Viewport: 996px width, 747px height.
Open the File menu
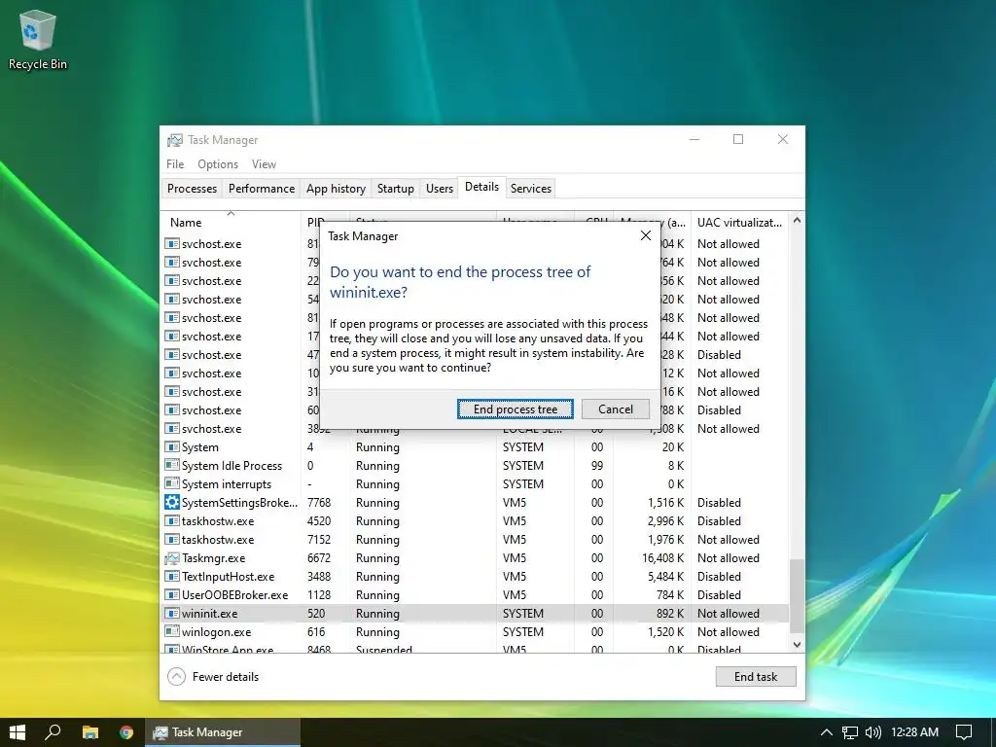[x=175, y=163]
